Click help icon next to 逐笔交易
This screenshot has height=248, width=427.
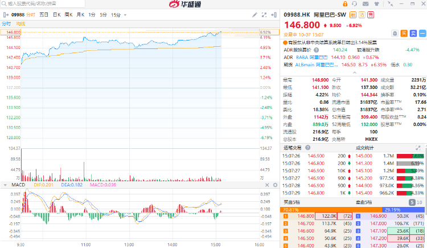307,148
